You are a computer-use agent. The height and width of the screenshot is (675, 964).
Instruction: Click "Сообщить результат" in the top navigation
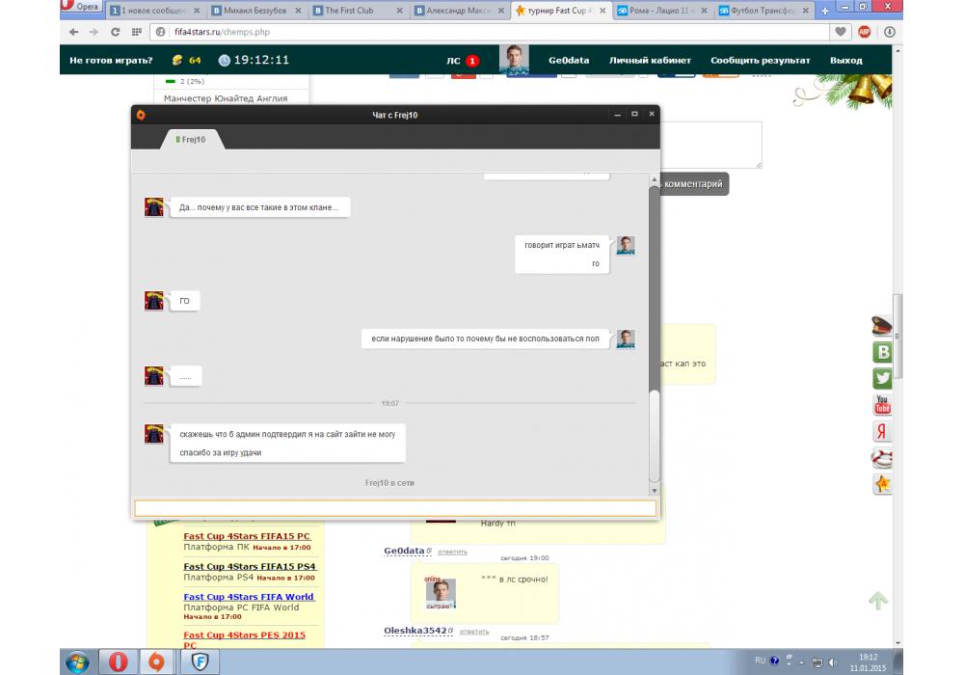[760, 60]
